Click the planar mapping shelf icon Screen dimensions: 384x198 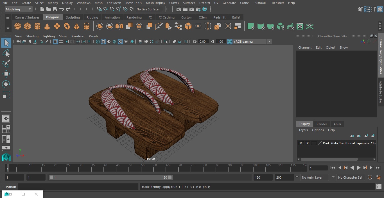[x=251, y=26]
